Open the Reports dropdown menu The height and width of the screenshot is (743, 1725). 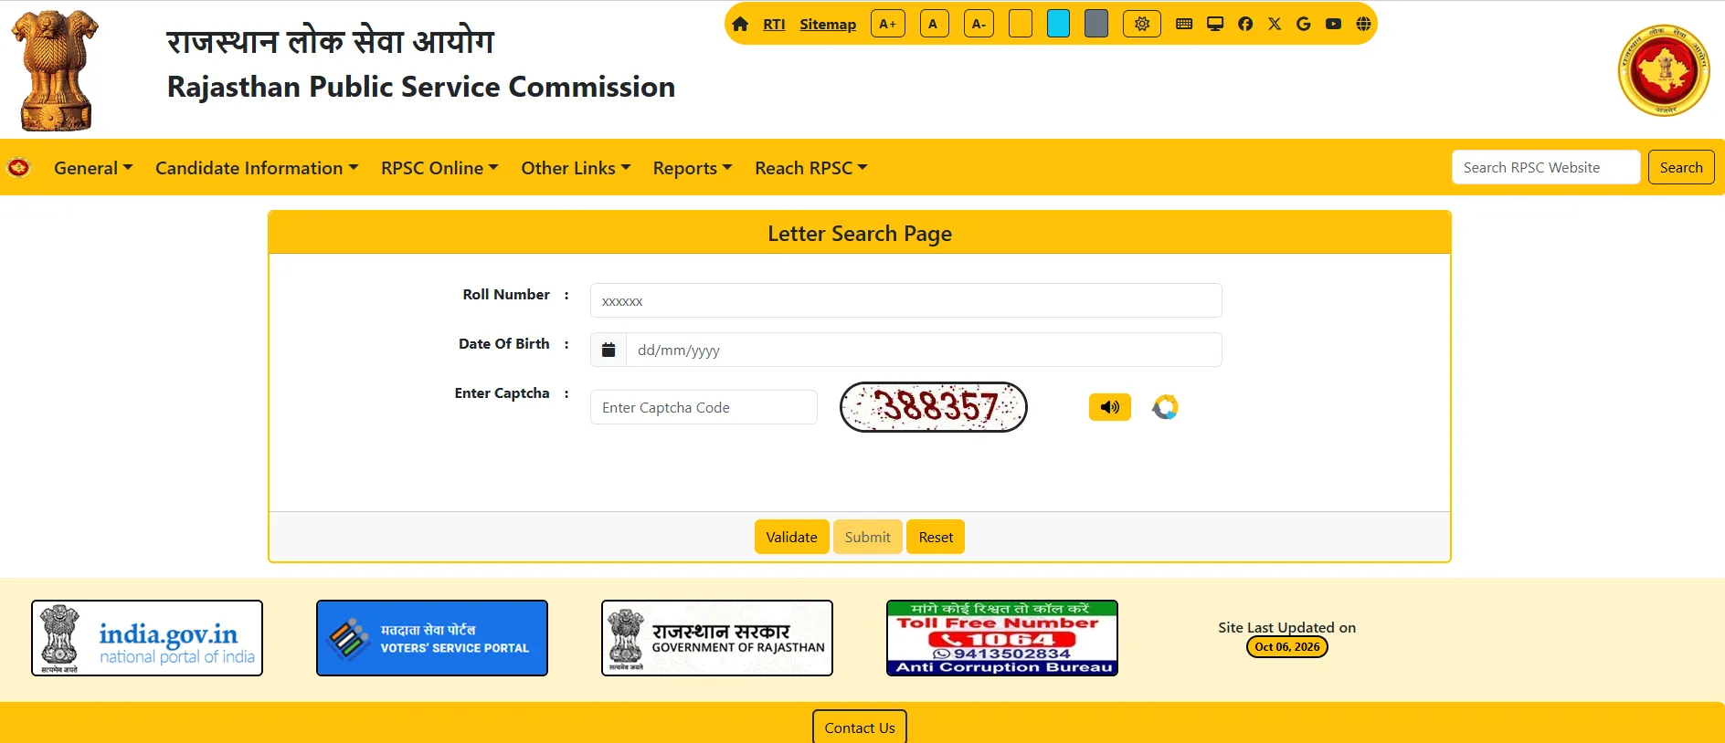coord(693,168)
